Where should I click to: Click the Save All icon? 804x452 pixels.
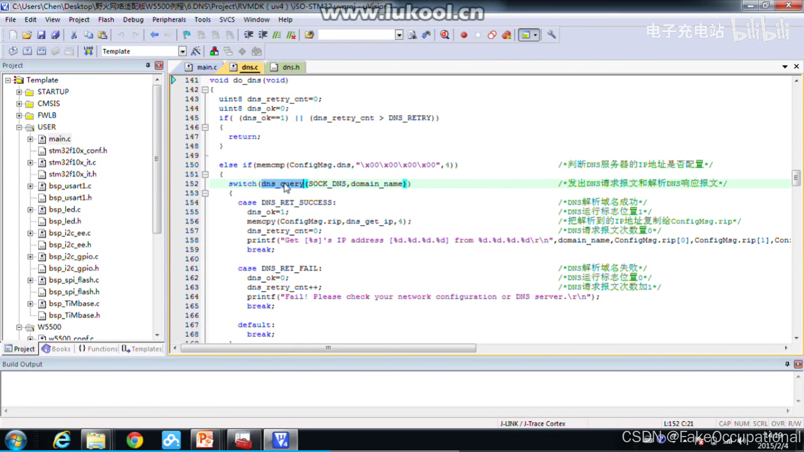[x=55, y=35]
